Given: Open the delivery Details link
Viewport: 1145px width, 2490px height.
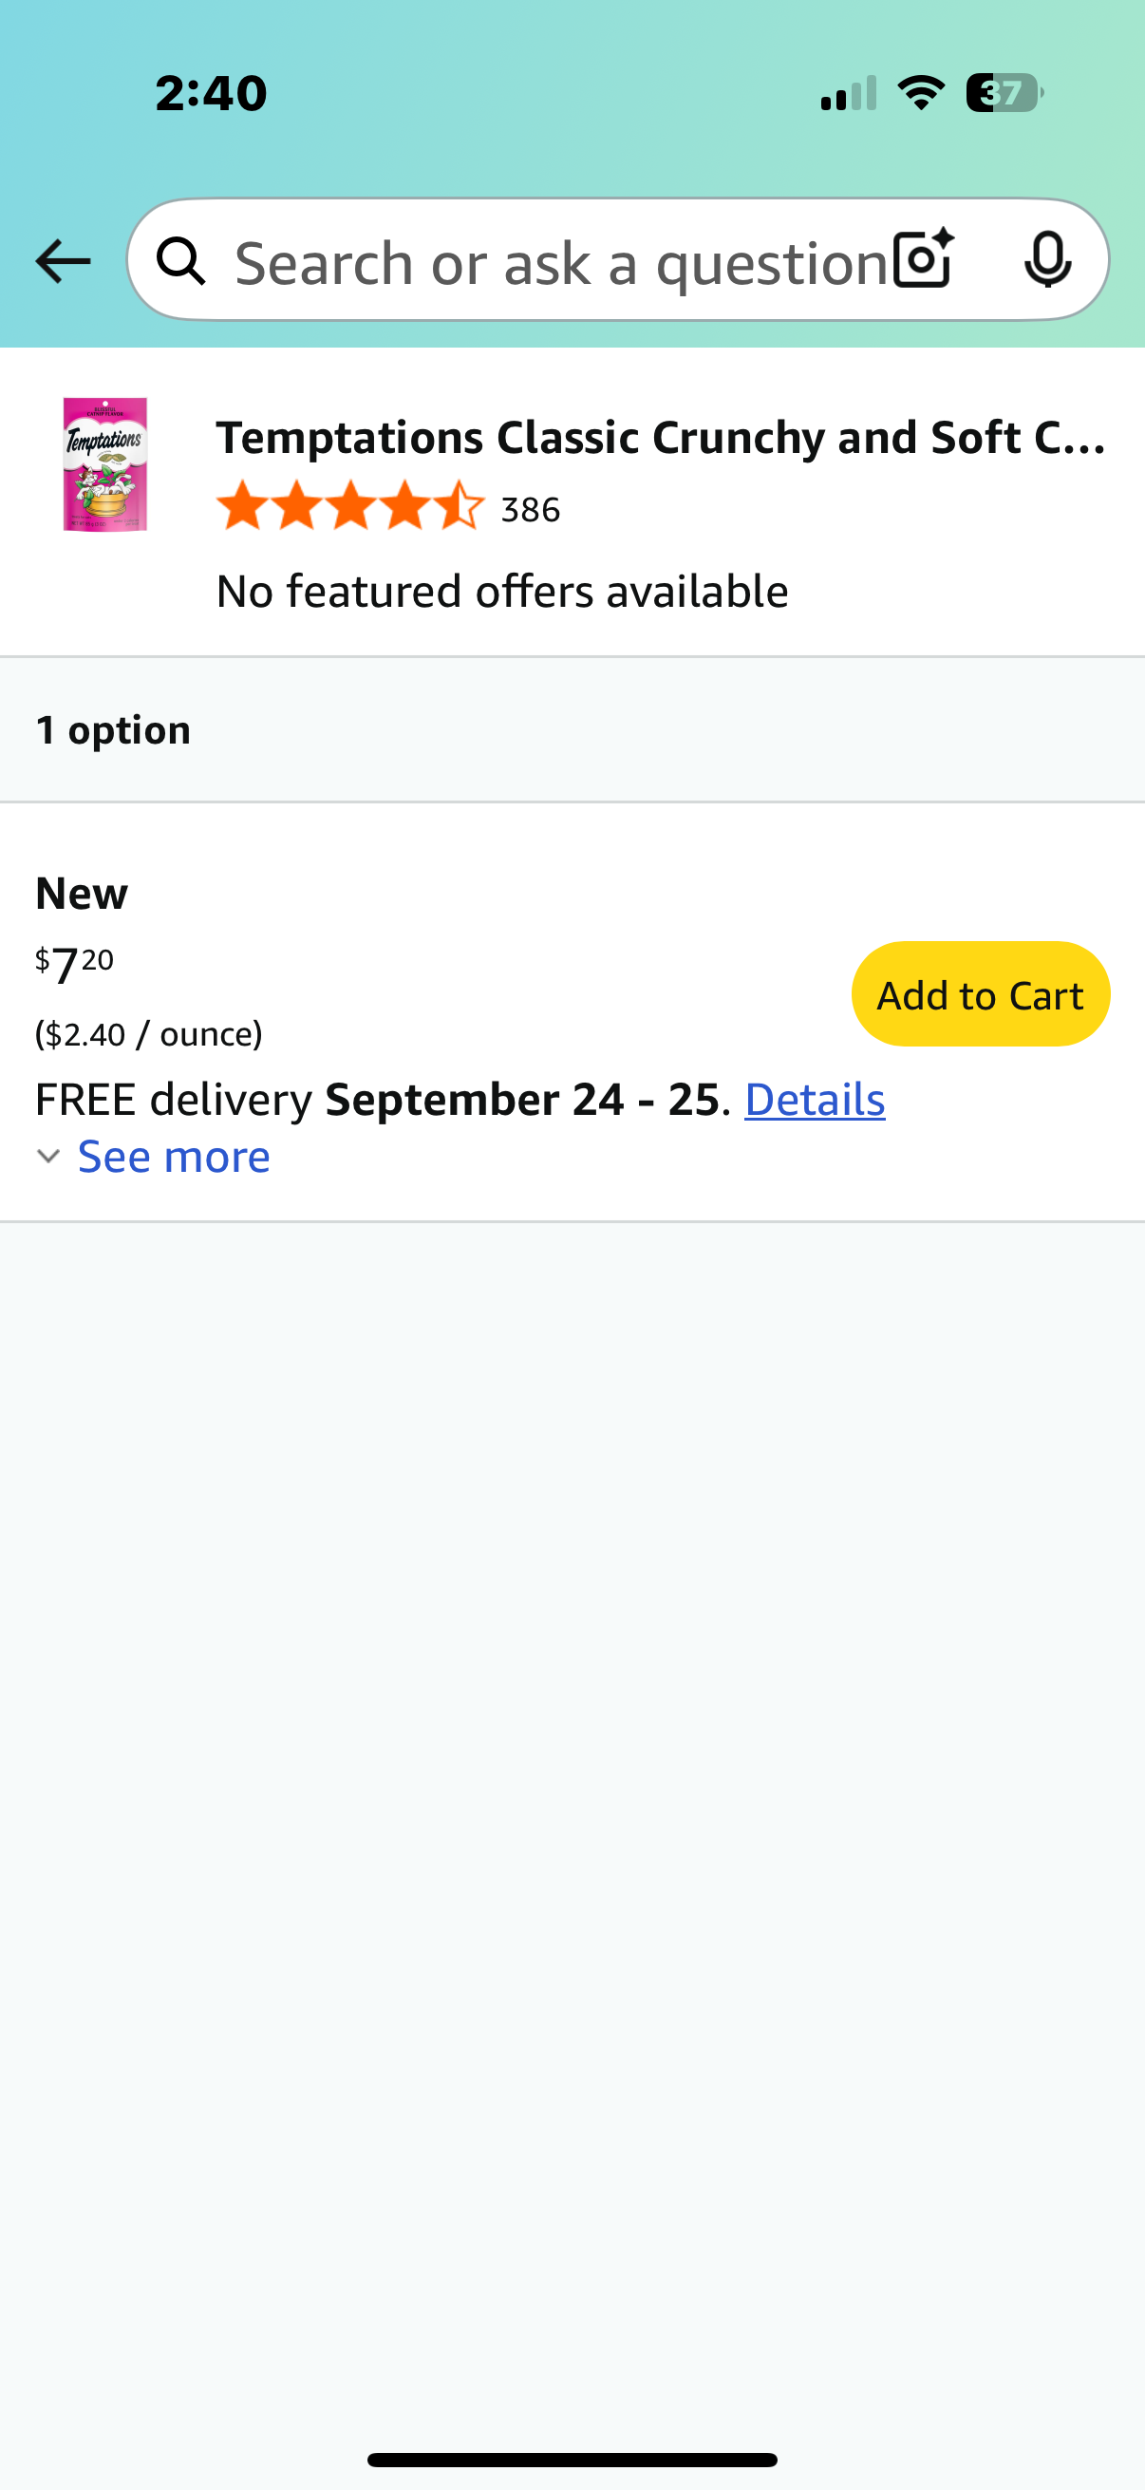Looking at the screenshot, I should [815, 1099].
